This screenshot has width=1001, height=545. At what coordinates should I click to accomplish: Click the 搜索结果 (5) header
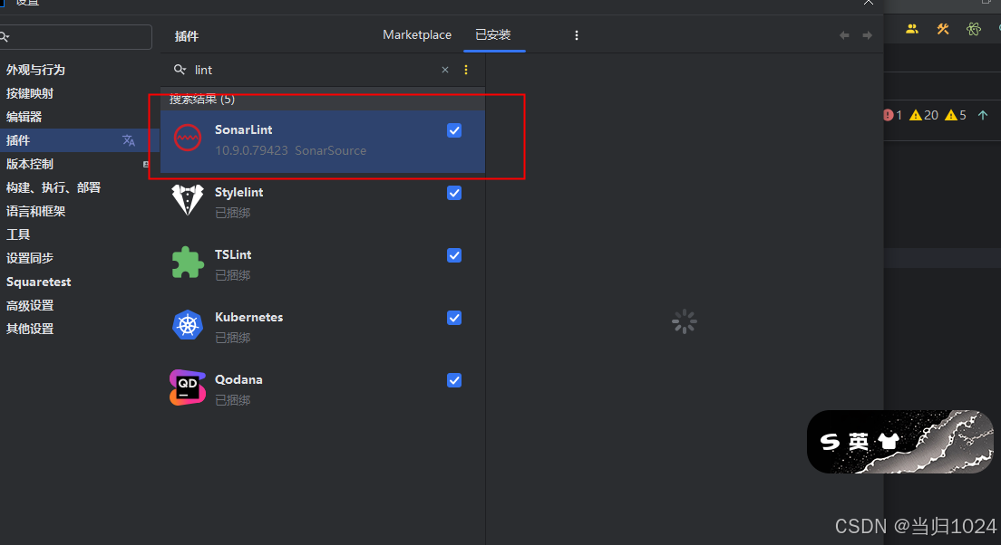[x=201, y=100]
